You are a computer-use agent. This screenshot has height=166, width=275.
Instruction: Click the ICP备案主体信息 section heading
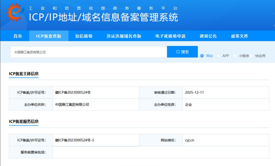point(24,74)
